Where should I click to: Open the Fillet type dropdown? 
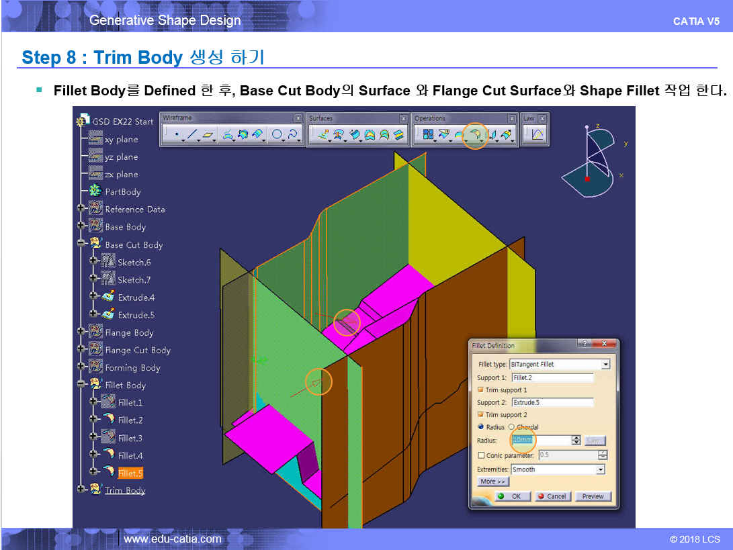tap(606, 364)
